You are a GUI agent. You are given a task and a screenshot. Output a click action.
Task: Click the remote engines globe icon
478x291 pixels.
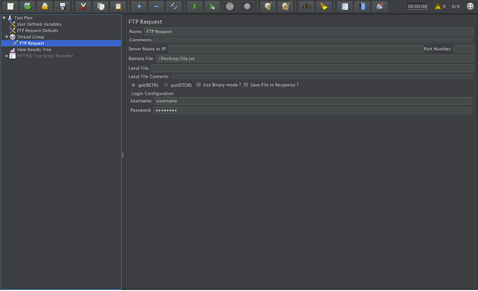click(470, 6)
